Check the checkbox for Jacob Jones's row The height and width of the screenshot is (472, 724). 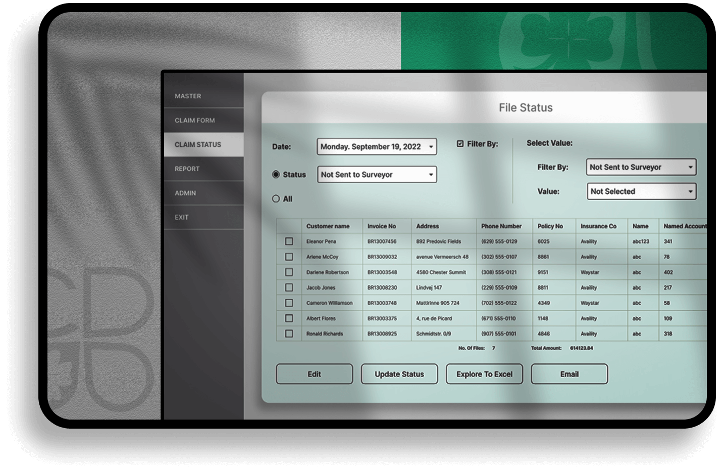[289, 287]
